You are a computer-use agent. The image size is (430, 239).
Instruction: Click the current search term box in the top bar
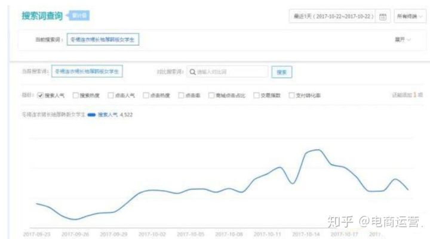click(x=105, y=40)
